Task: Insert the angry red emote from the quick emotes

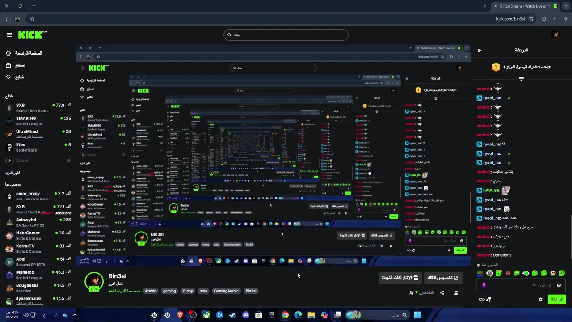Action: (x=508, y=273)
